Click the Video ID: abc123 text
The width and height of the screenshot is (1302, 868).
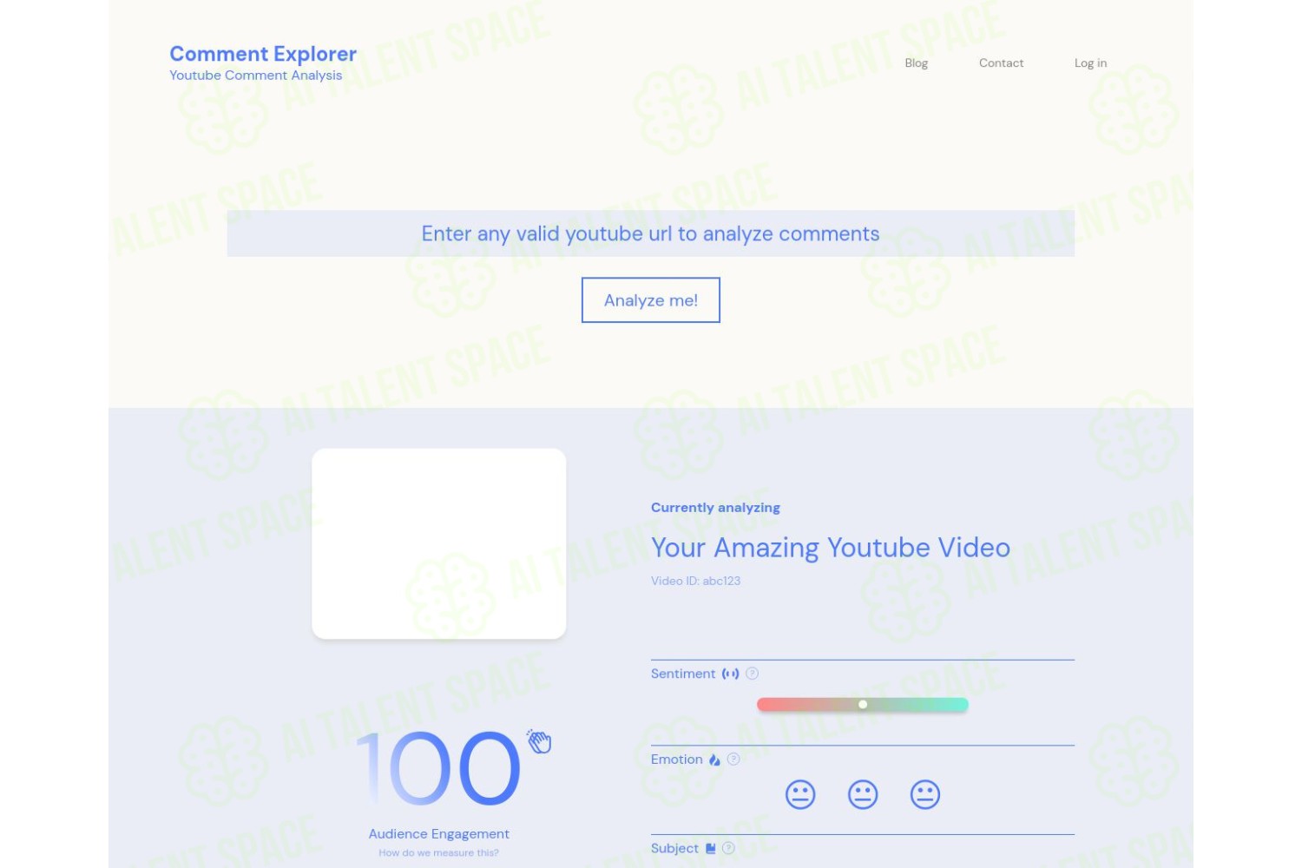tap(695, 581)
